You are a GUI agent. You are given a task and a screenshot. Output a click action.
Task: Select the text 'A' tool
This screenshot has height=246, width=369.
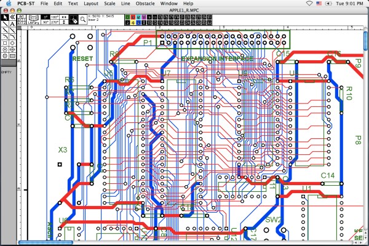pyautogui.click(x=12, y=24)
